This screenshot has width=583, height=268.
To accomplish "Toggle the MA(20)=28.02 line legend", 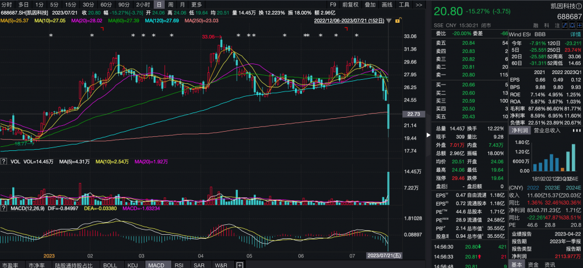I will [x=87, y=21].
